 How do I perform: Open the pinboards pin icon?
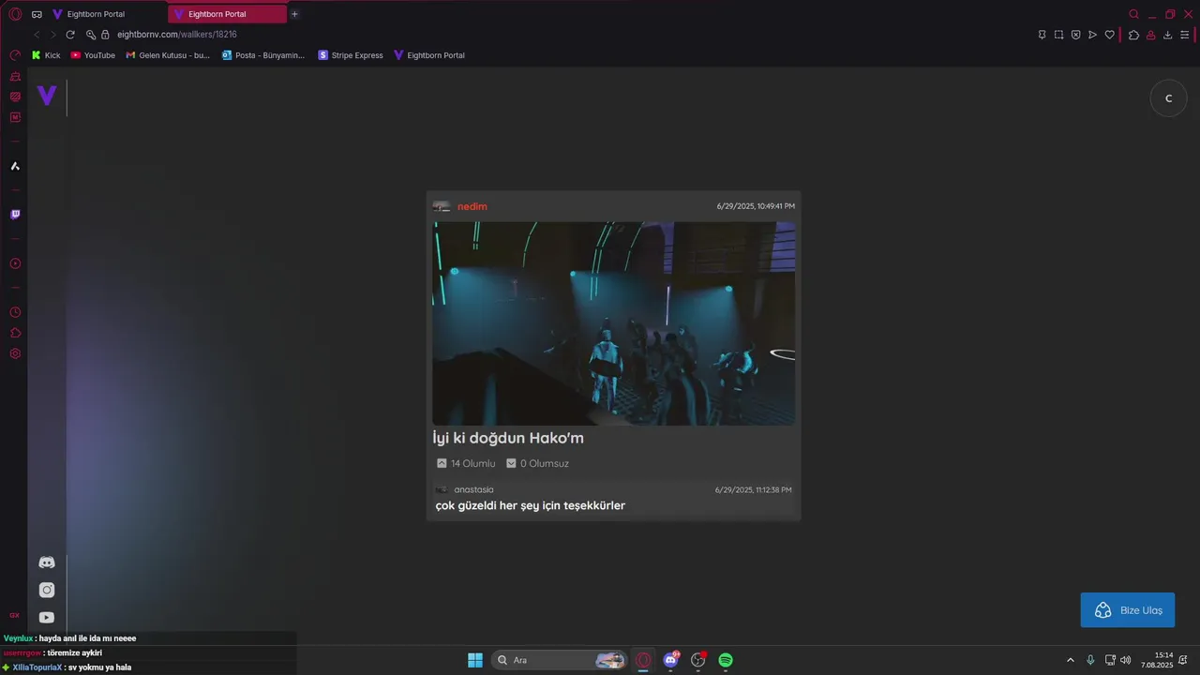[x=1042, y=35]
